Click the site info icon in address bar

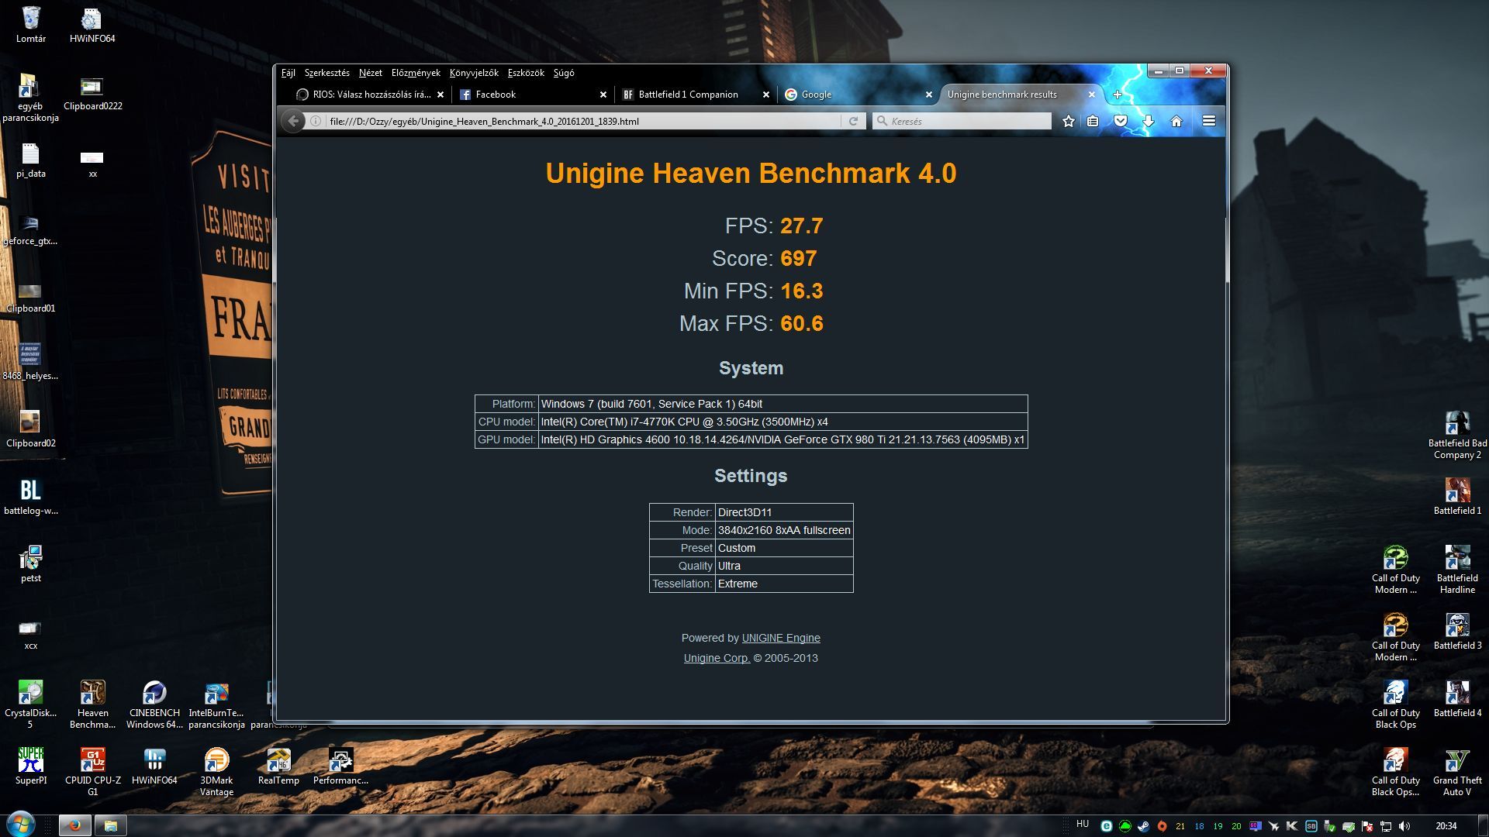(316, 121)
